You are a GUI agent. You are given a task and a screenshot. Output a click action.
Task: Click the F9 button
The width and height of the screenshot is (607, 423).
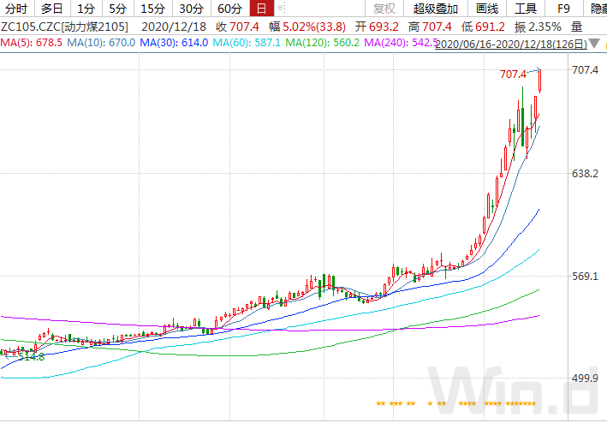tap(563, 8)
